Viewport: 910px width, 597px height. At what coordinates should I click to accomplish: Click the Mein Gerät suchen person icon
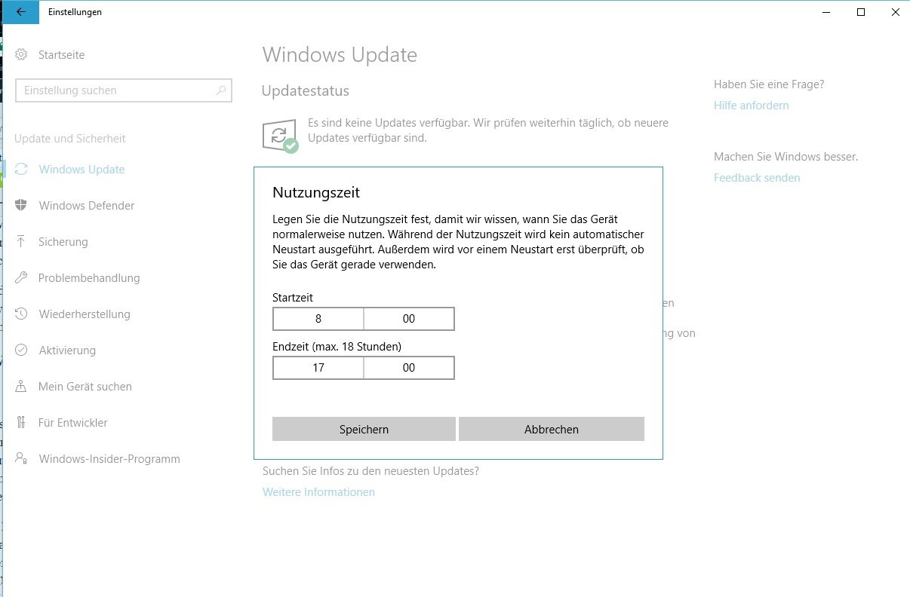tap(21, 387)
